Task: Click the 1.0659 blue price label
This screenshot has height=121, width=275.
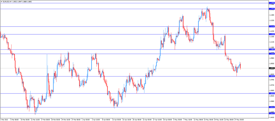Action: (x=272, y=93)
